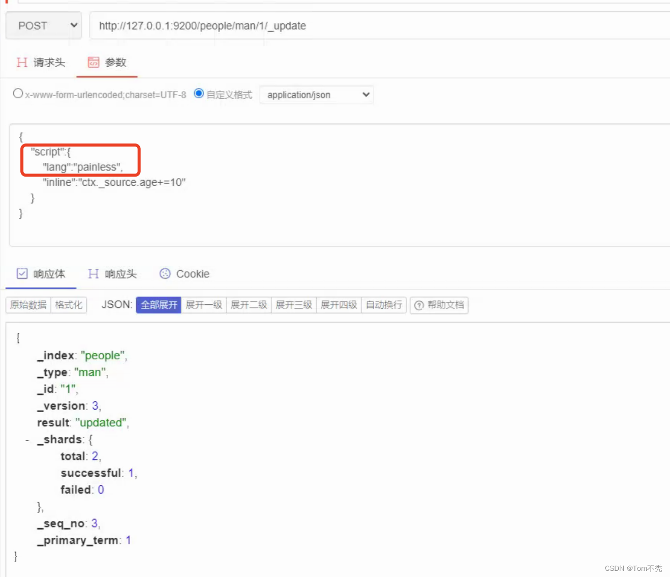
Task: Click the 参数 code icon
Action: coord(94,62)
